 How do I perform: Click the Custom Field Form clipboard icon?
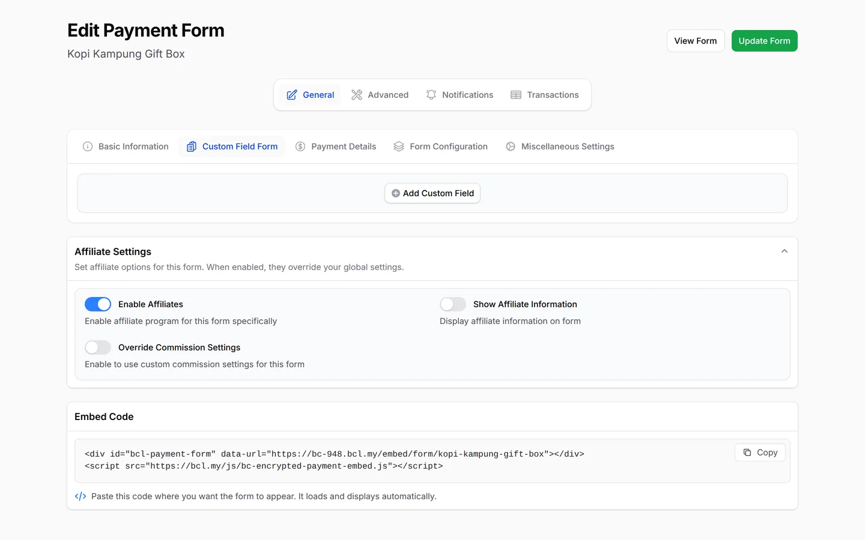[x=192, y=146]
